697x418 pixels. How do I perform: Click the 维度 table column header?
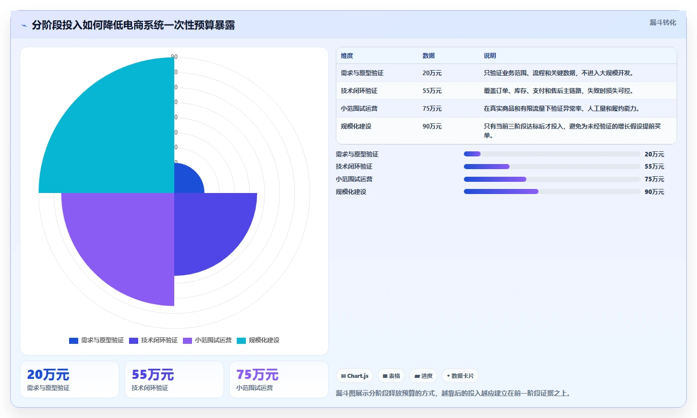click(x=347, y=56)
